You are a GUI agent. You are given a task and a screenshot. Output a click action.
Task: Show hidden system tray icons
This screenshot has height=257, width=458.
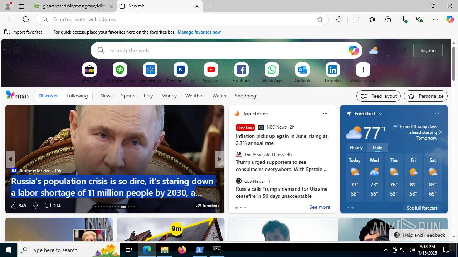(x=386, y=250)
